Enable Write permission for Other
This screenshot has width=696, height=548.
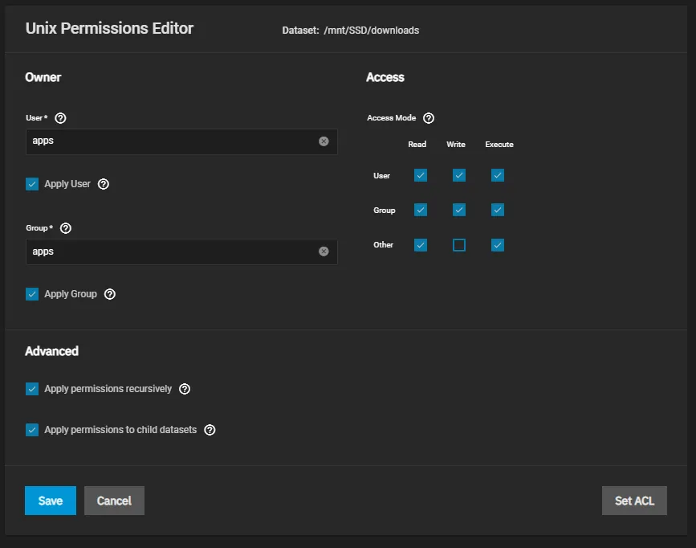[x=459, y=245]
